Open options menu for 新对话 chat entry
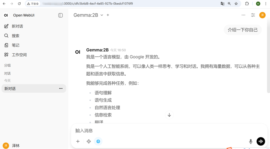270x149 pixels. [x=60, y=88]
